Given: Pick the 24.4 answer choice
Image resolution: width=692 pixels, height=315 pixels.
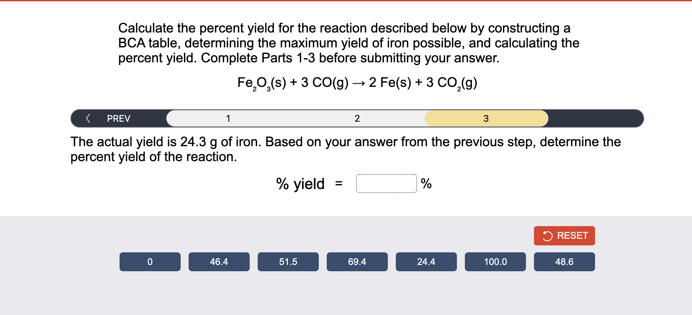Looking at the screenshot, I should click(426, 262).
